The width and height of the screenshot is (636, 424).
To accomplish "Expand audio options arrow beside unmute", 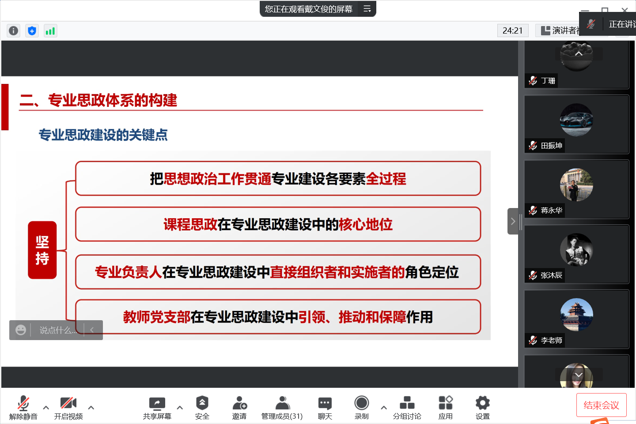I will [46, 407].
